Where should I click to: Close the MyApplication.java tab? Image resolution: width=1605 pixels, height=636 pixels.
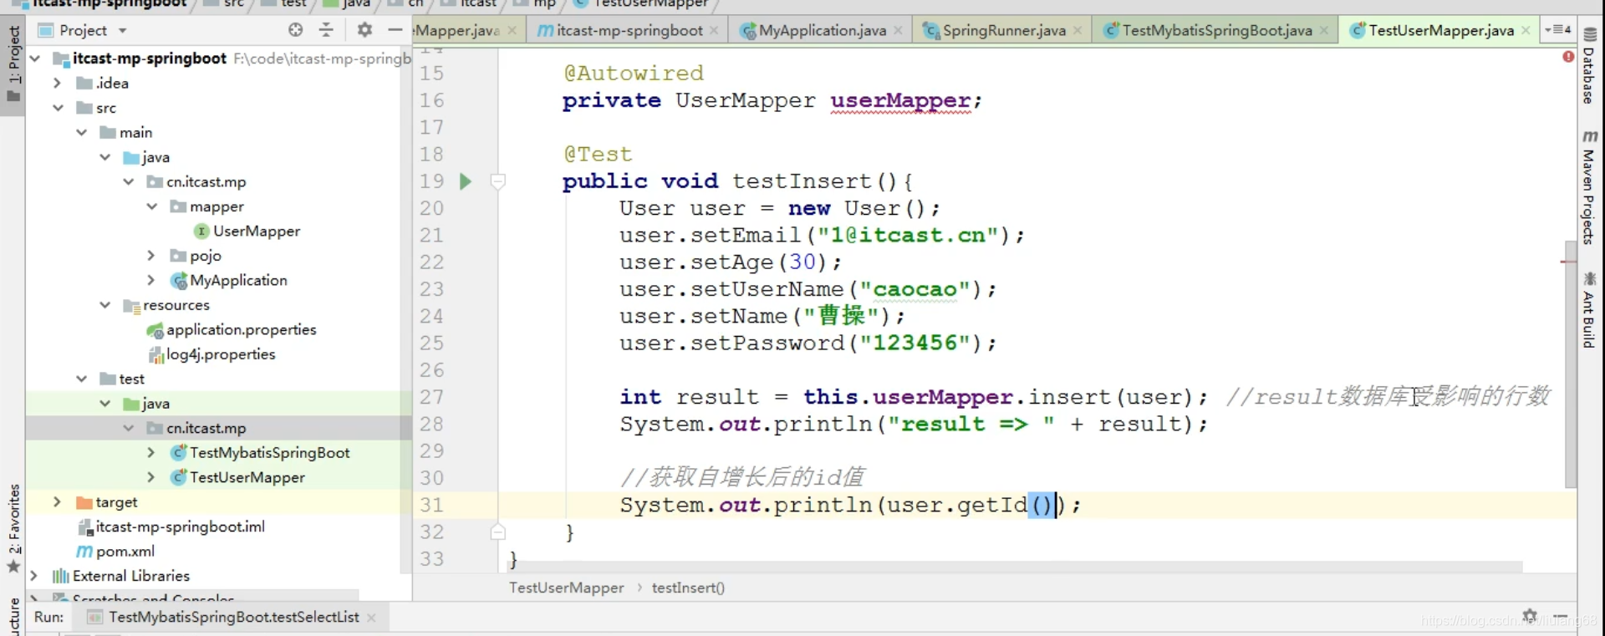(898, 31)
